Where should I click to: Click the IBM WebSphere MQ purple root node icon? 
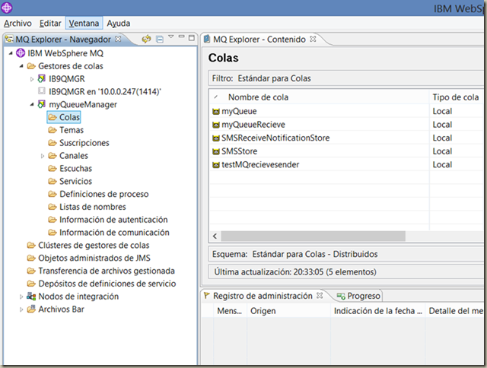click(x=21, y=53)
